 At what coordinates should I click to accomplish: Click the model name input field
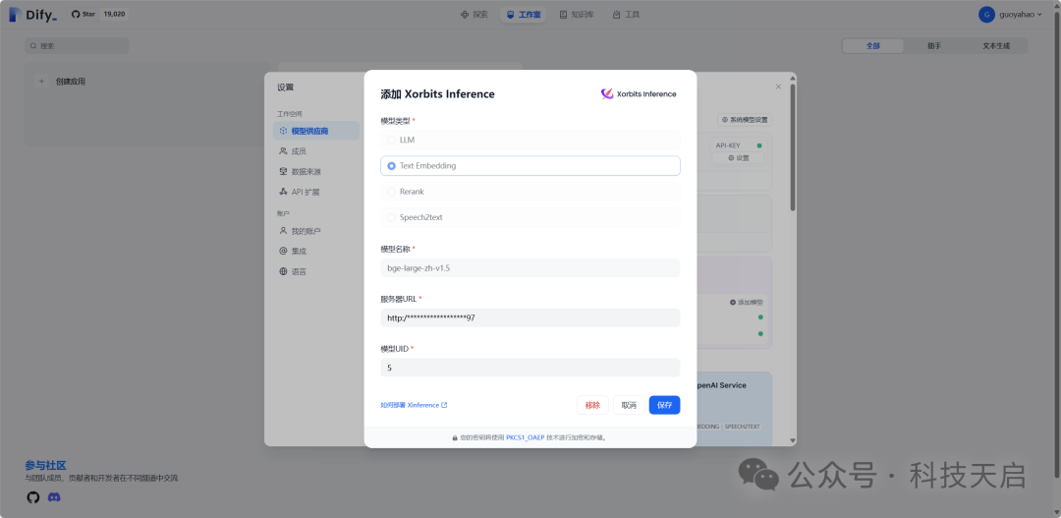pos(530,268)
